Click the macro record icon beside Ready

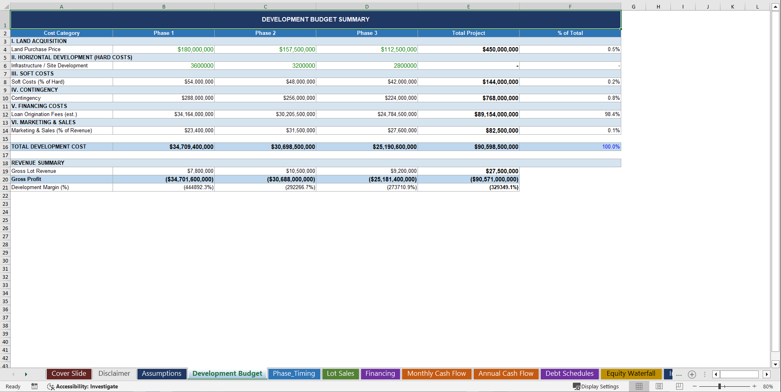pos(35,387)
